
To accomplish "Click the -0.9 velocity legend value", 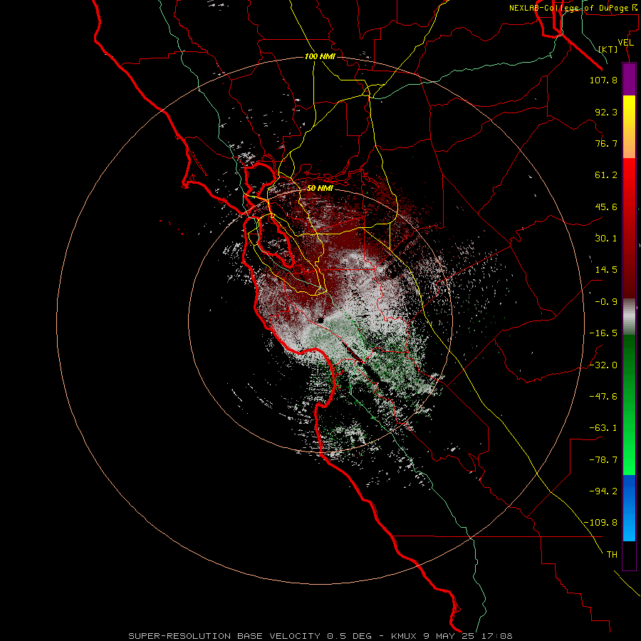I will coord(606,302).
